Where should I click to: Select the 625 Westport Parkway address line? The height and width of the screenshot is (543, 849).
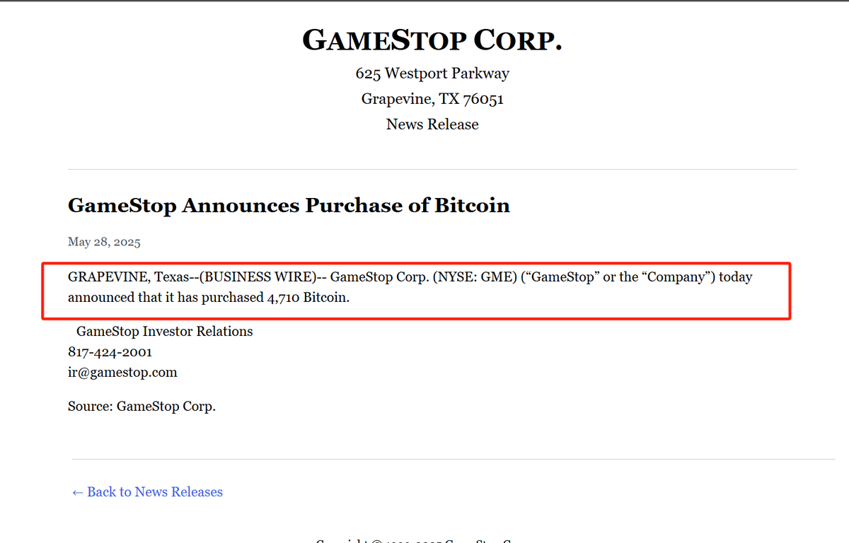tap(432, 74)
